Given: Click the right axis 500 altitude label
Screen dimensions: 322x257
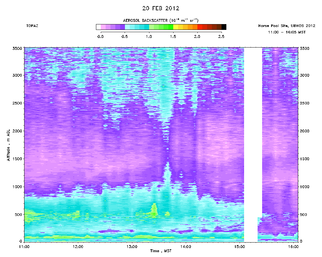Looking at the screenshot, I should 304,215.
